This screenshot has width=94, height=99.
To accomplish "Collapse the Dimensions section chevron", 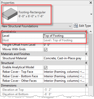I will [86, 85].
